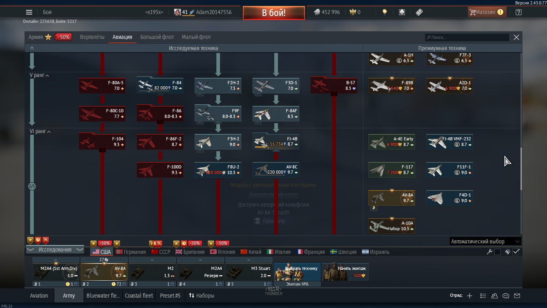Click player name Adam20147556
547x308 pixels.
click(x=214, y=12)
